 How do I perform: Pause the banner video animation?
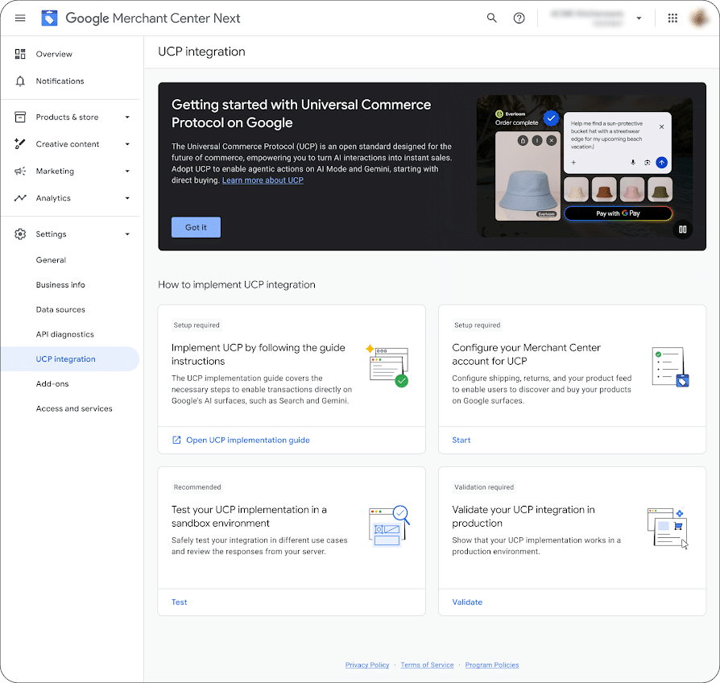point(682,230)
